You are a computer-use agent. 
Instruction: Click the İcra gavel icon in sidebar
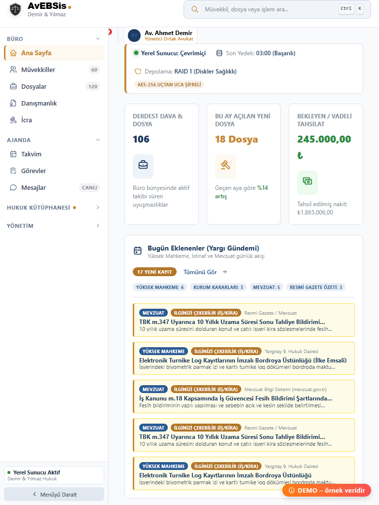(x=13, y=120)
